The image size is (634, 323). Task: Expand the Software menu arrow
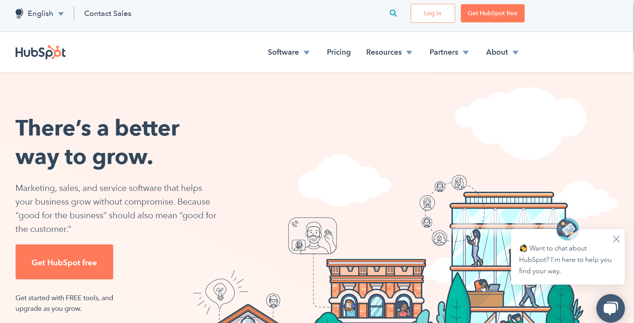[x=307, y=53]
